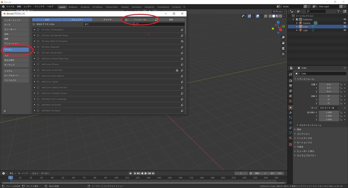Image resolution: width=348 pixels, height=188 pixels.
Task: Click the hand pan view icon
Action: tap(283, 43)
